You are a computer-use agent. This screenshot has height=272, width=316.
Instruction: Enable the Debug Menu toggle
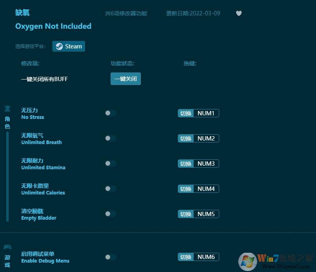tap(111, 257)
